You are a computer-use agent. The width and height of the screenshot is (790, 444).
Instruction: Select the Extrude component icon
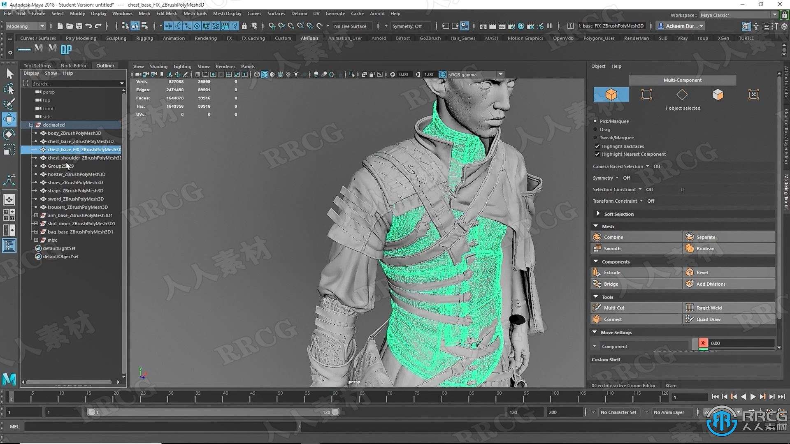598,272
